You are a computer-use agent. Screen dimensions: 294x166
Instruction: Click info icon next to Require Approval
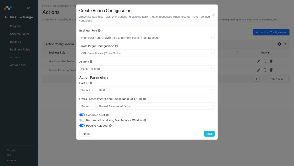pyautogui.click(x=111, y=126)
